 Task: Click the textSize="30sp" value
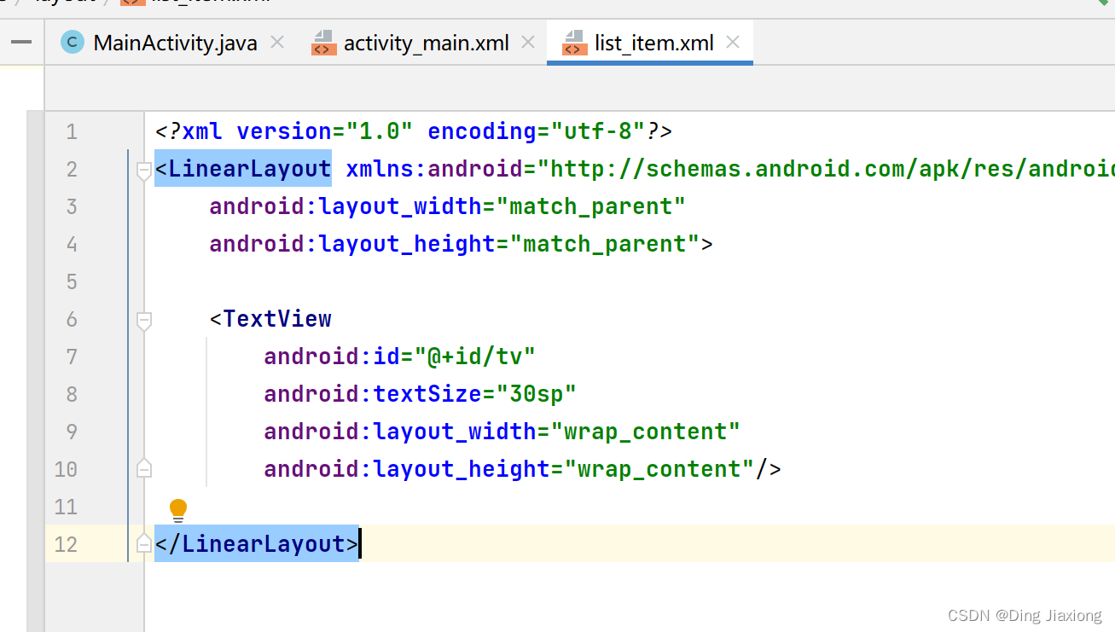(537, 394)
